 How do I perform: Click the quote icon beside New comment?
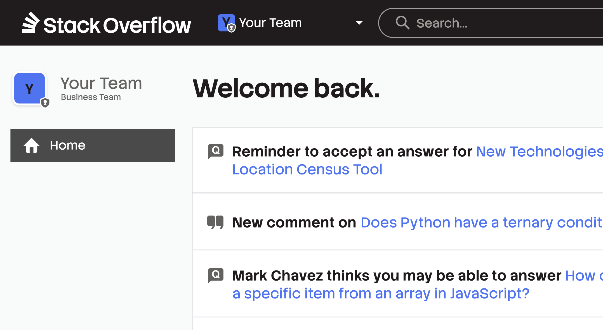click(215, 222)
